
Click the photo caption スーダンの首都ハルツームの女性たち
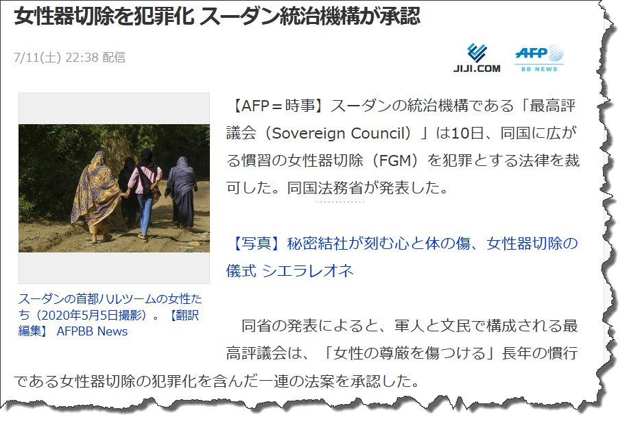(x=110, y=315)
